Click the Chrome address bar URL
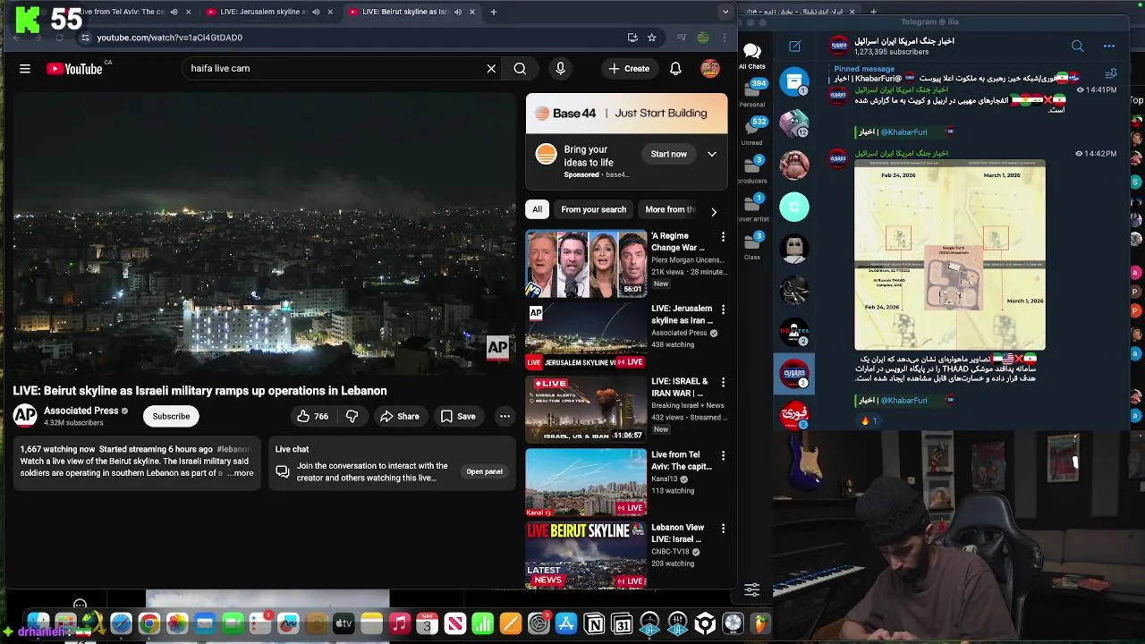 pyautogui.click(x=170, y=38)
